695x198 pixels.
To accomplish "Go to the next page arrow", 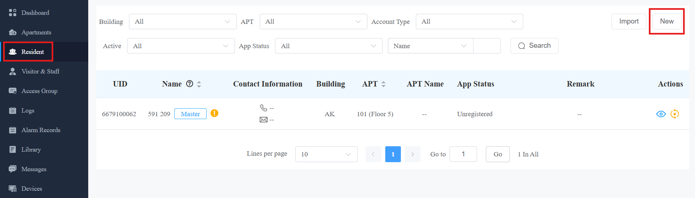I will [412, 154].
